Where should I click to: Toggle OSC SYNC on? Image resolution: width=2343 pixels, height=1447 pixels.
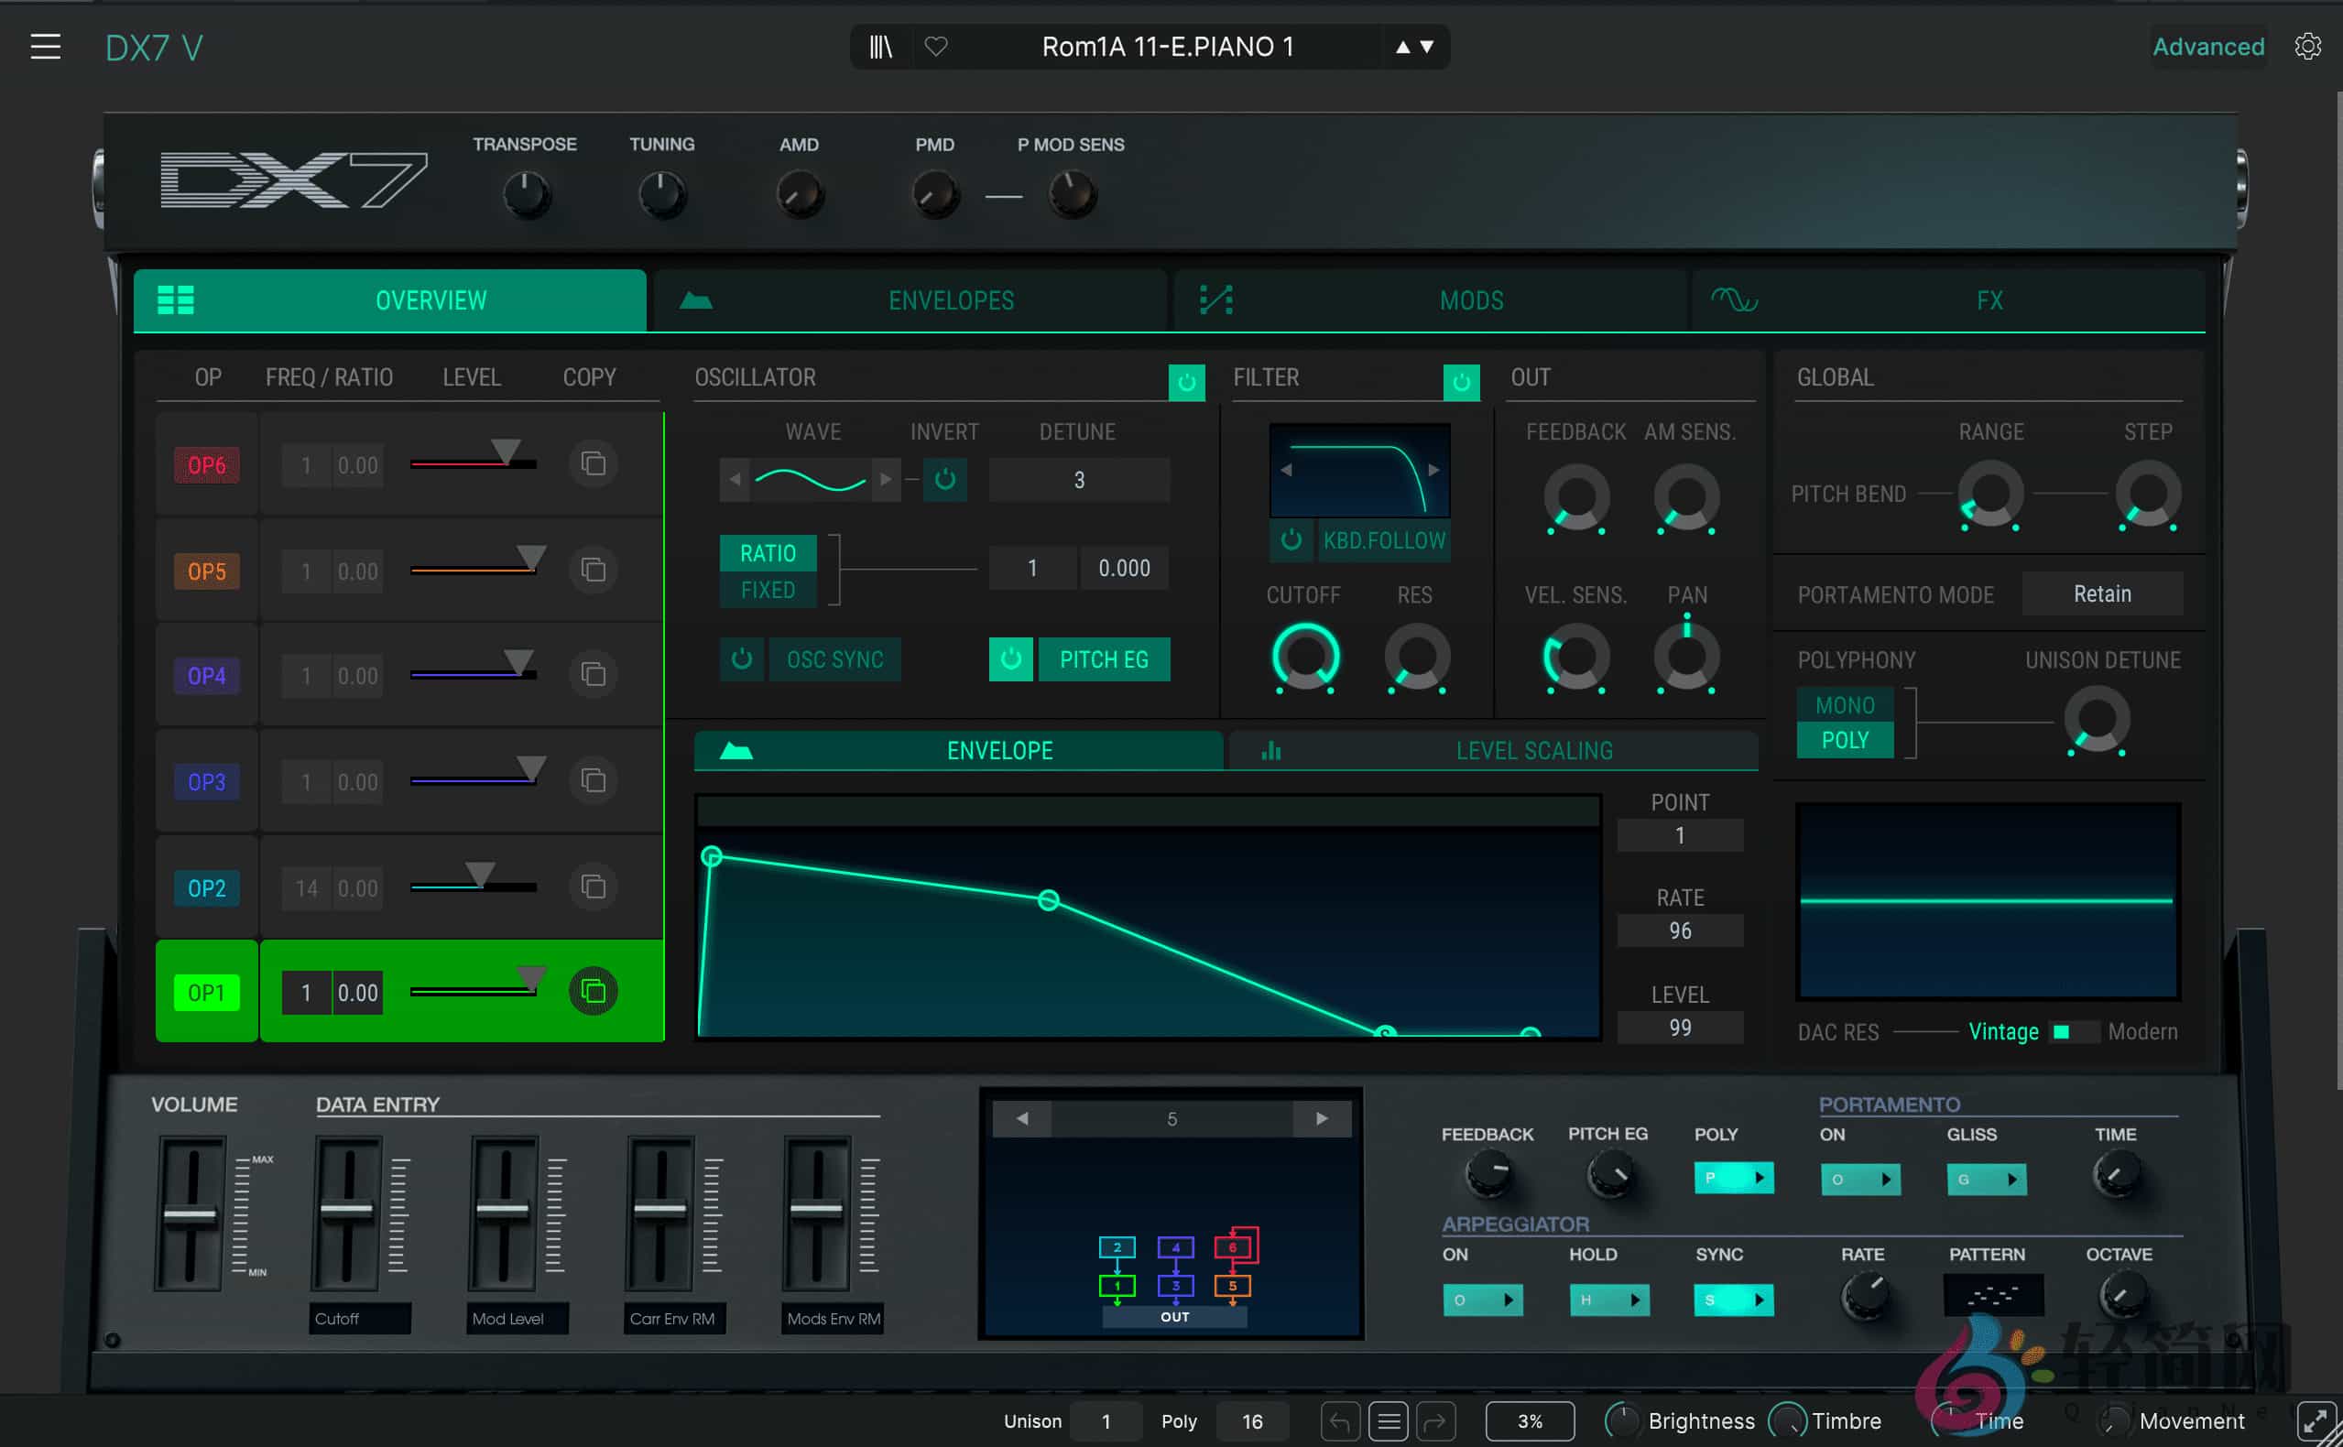[835, 658]
